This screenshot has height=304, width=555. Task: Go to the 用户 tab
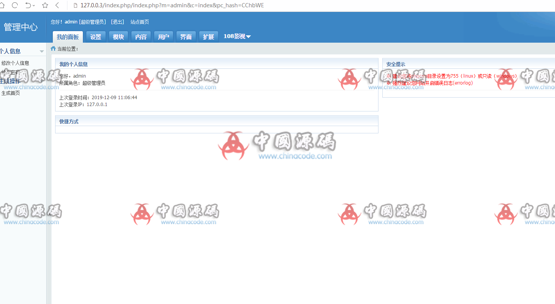(x=163, y=37)
